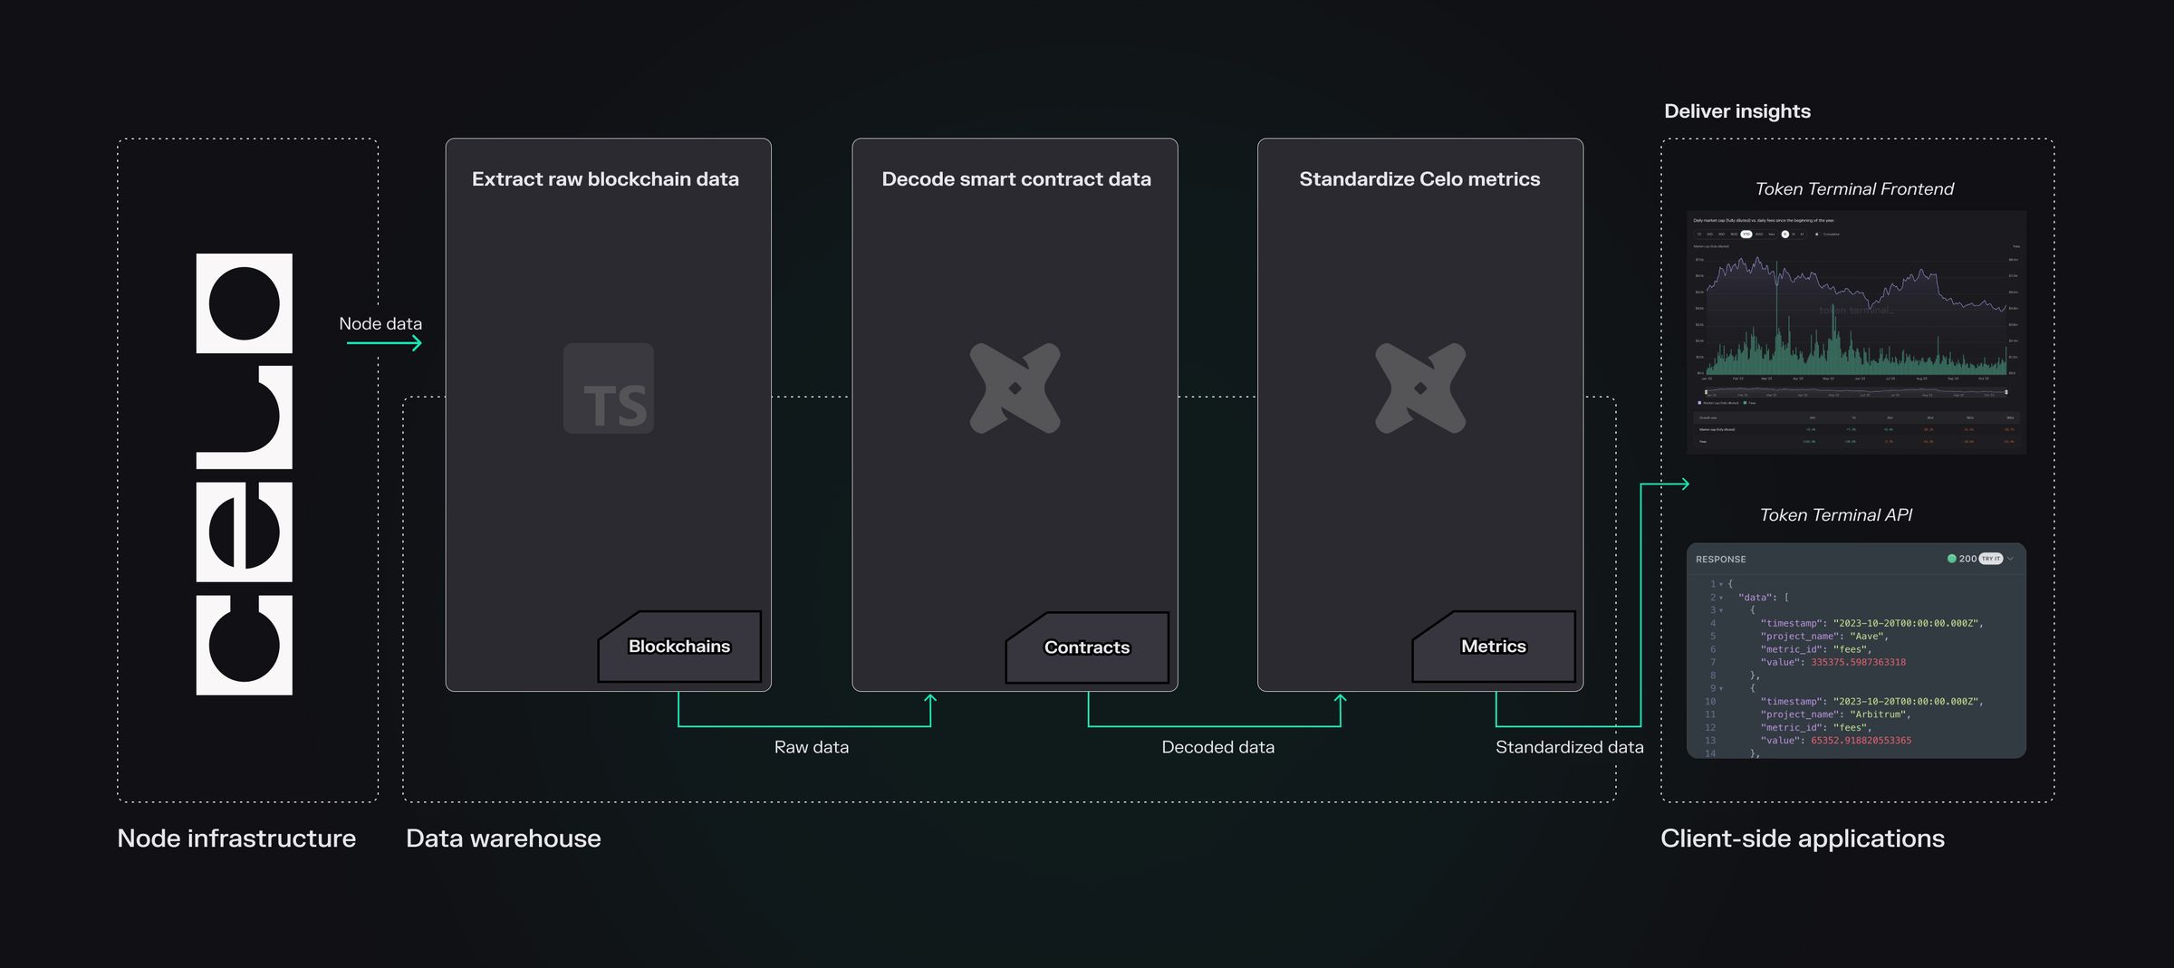
Task: Click the "Node infrastructure" label
Action: pos(236,839)
